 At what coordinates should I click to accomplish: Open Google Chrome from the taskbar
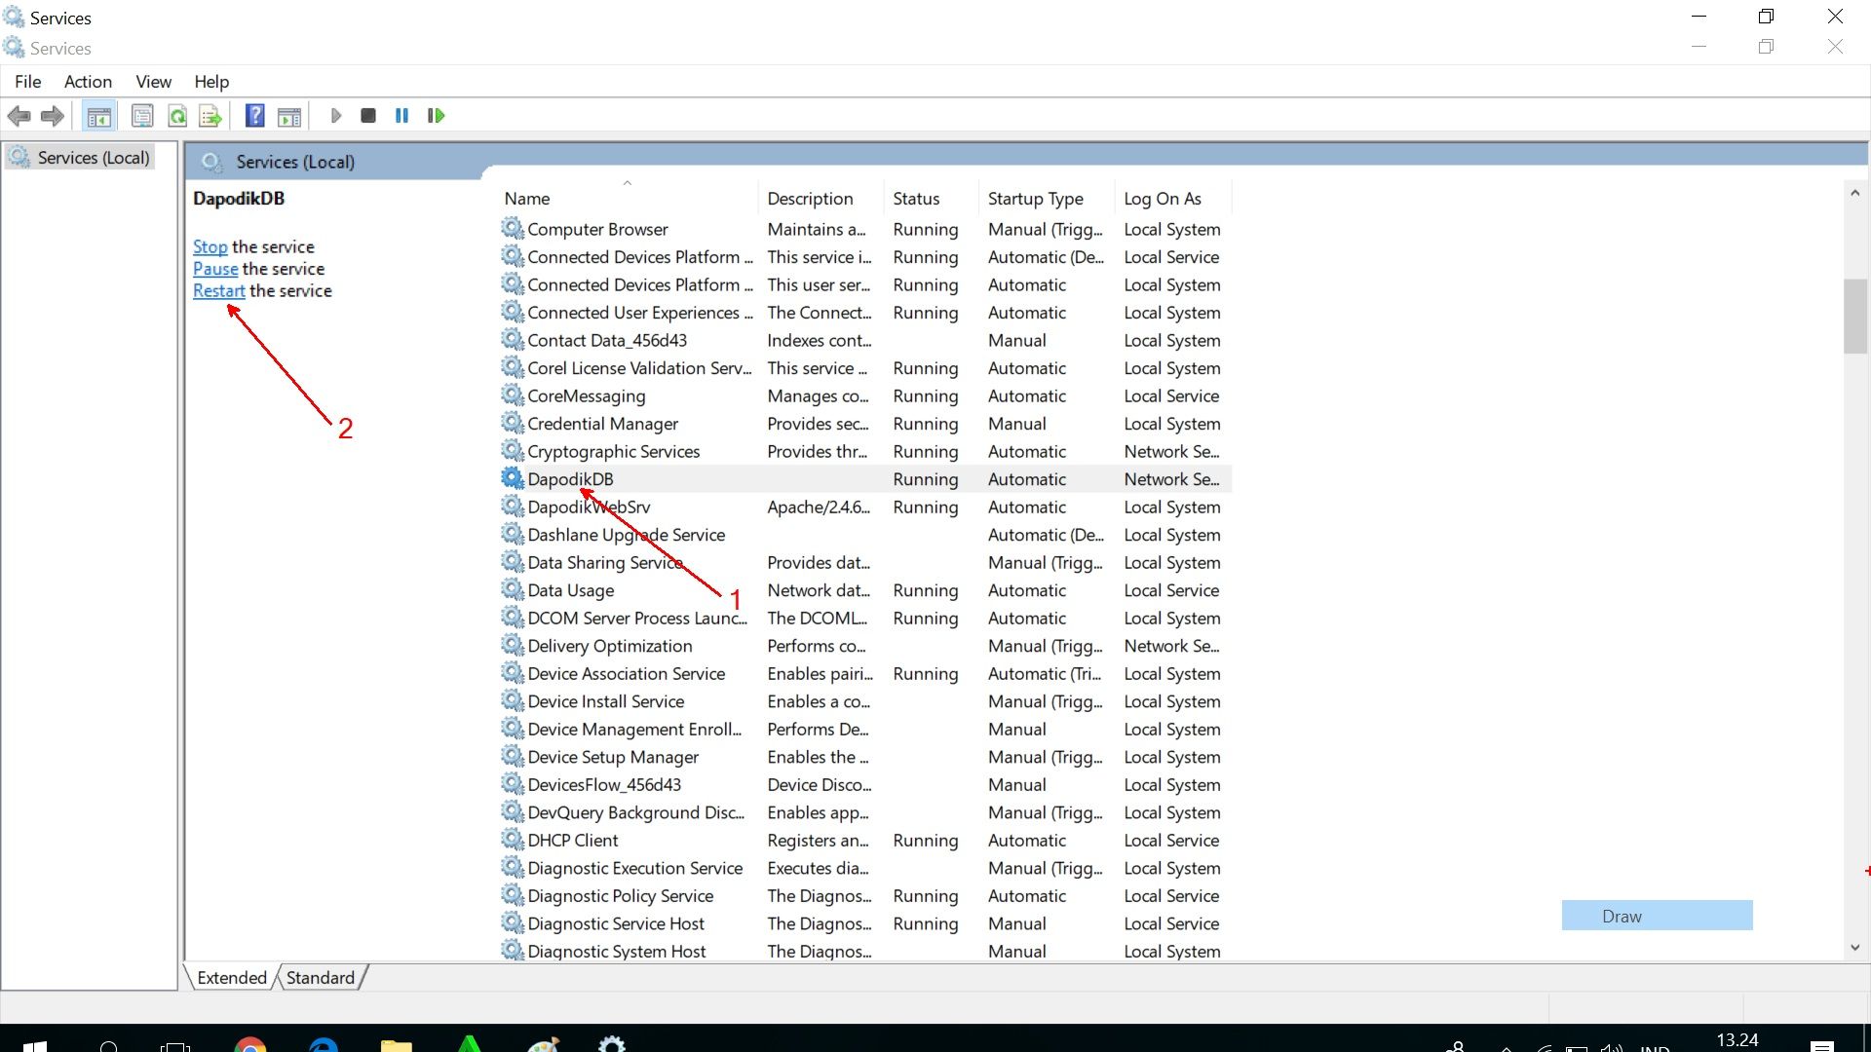[250, 1044]
